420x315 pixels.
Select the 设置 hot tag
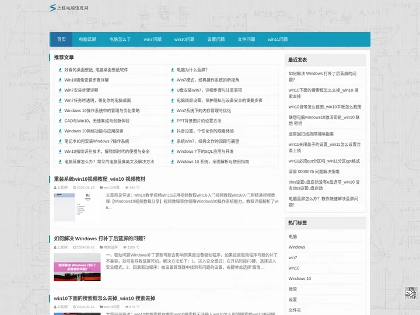click(x=293, y=299)
